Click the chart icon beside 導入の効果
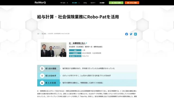This screenshot has width=174, height=98. point(42,83)
